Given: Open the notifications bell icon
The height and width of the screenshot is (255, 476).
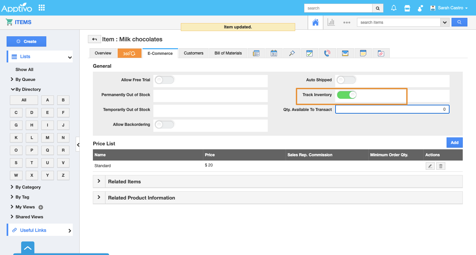Looking at the screenshot, I should pyautogui.click(x=394, y=8).
